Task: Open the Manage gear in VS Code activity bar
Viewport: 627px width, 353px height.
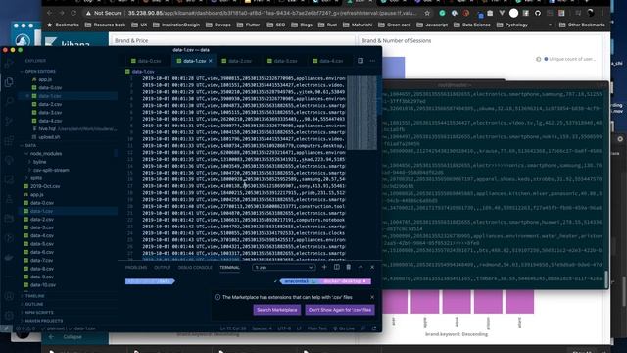Action: point(9,316)
